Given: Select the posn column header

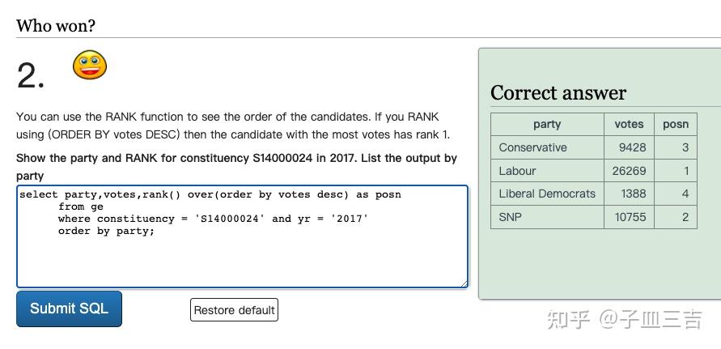Looking at the screenshot, I should pos(675,124).
